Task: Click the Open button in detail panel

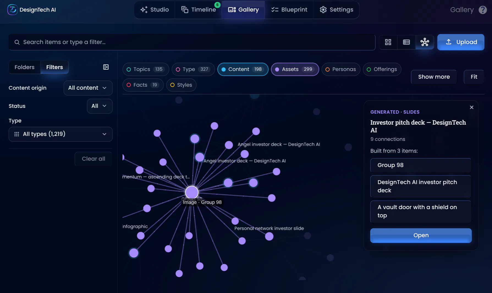Action: tap(421, 236)
